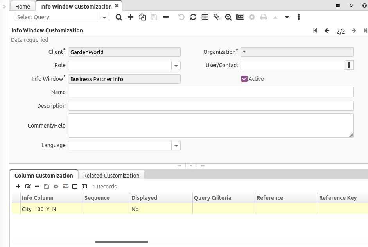
Task: Disable the Active checkbox
Action: click(x=244, y=78)
